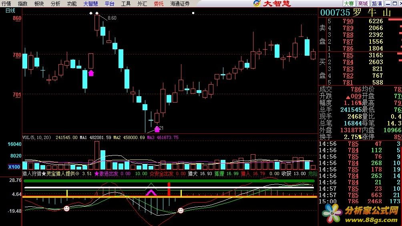Click the 外盘 131877 value
This screenshot has width=402, height=226.
[351, 130]
